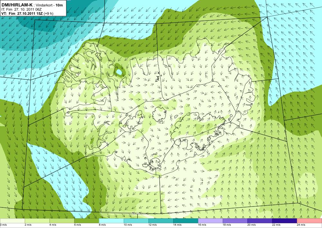Click the salmon pink 24 m/s legend swatch
The height and width of the screenshot is (228, 322).
point(309,221)
